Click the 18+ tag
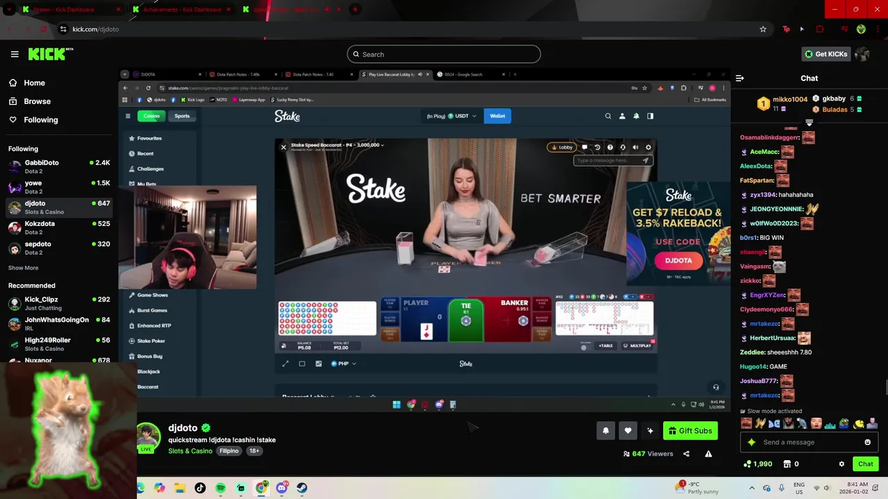Viewport: 888px width, 499px height. pos(254,451)
